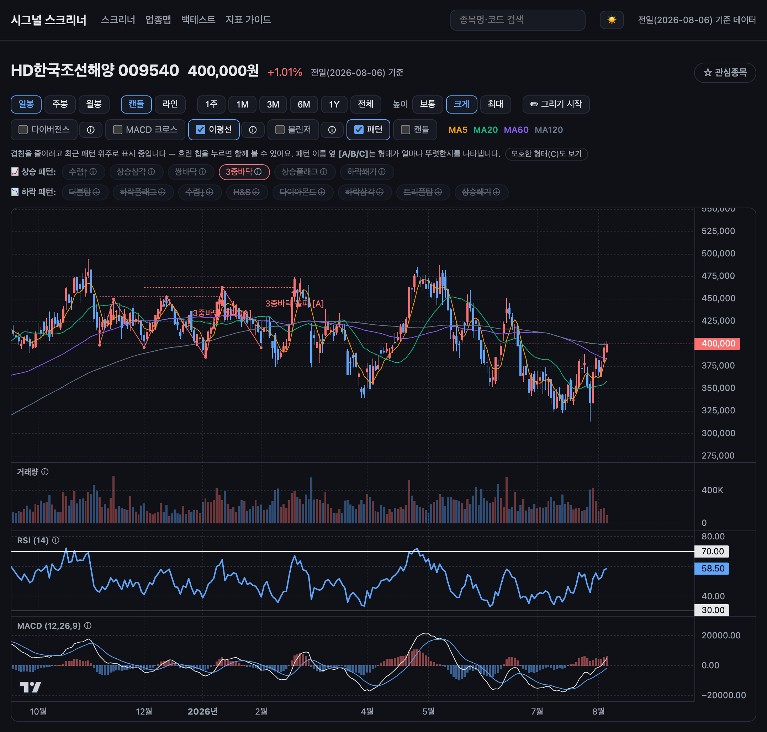The image size is (767, 732).
Task: Open the 지표 가이드 nav item
Action: [248, 20]
